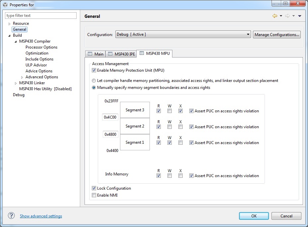
Task: Toggle Info Memory read checkbox
Action: (158, 176)
